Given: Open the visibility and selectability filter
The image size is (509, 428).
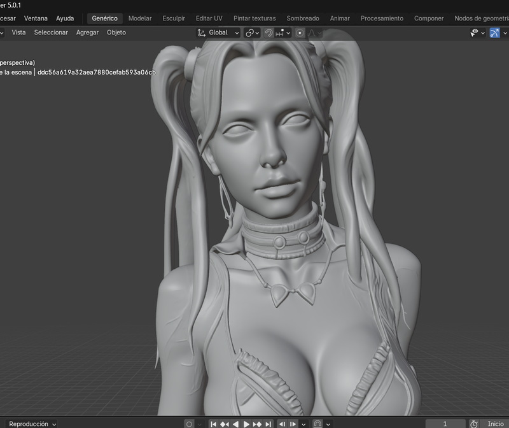Looking at the screenshot, I should click(475, 33).
